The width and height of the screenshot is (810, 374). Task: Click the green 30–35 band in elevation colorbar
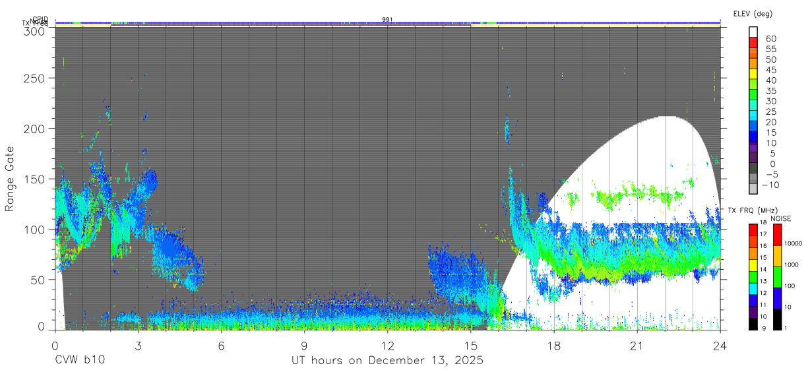[x=753, y=94]
